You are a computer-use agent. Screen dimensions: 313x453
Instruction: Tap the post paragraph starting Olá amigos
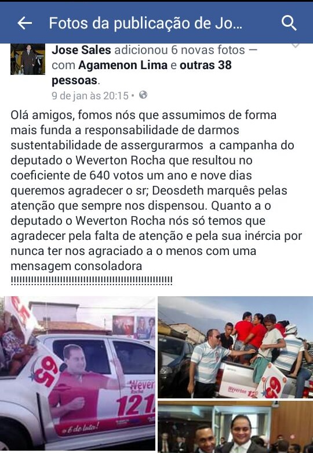pos(156,190)
